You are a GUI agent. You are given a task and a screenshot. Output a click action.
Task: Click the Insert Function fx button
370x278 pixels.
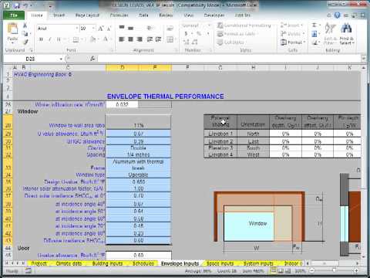[x=92, y=59]
